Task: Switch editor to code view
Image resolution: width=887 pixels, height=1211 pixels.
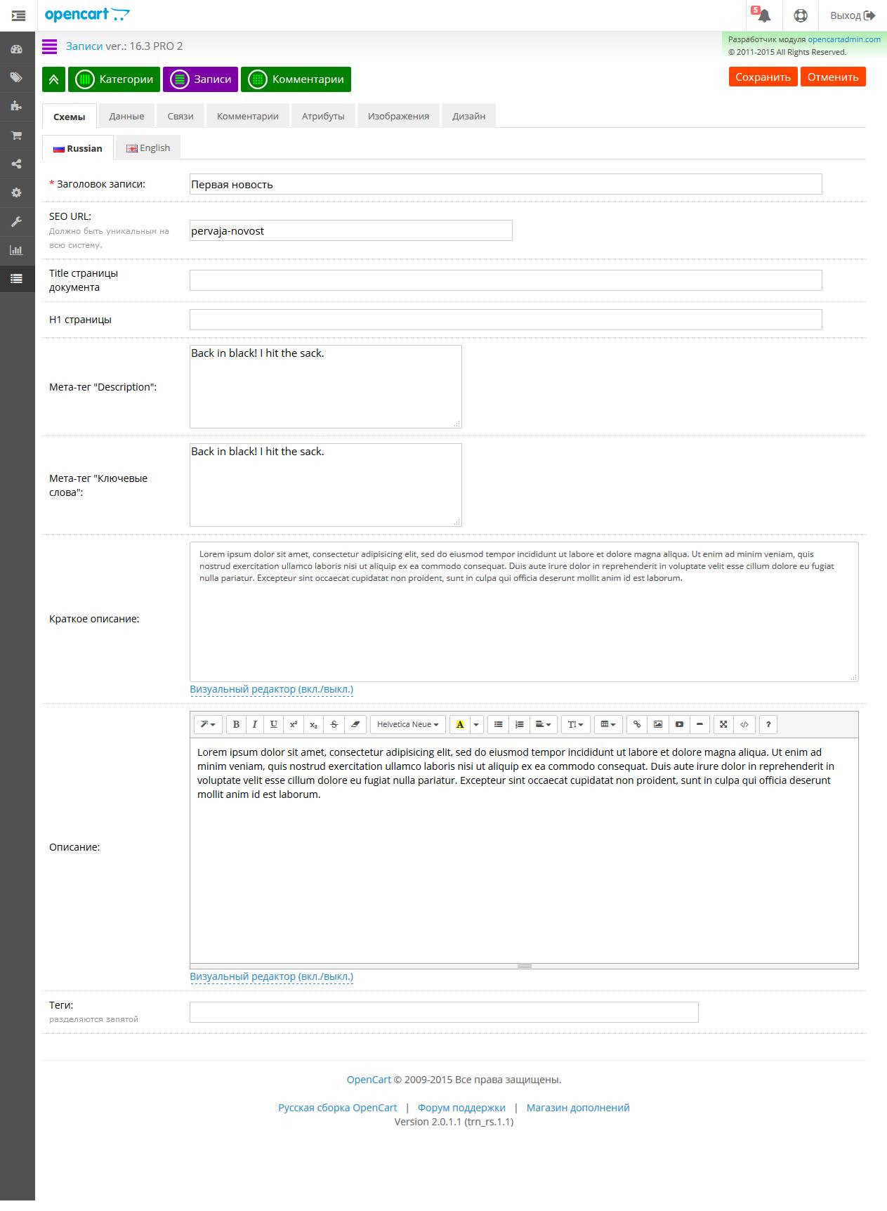Action: (x=744, y=724)
